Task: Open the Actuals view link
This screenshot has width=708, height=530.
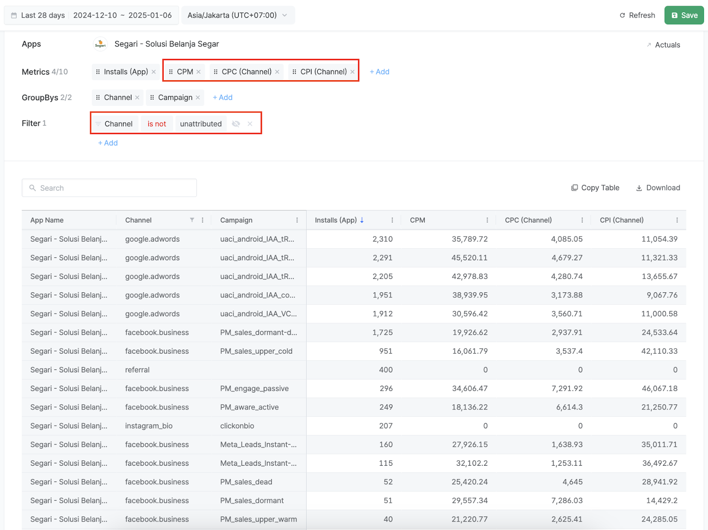Action: (663, 45)
